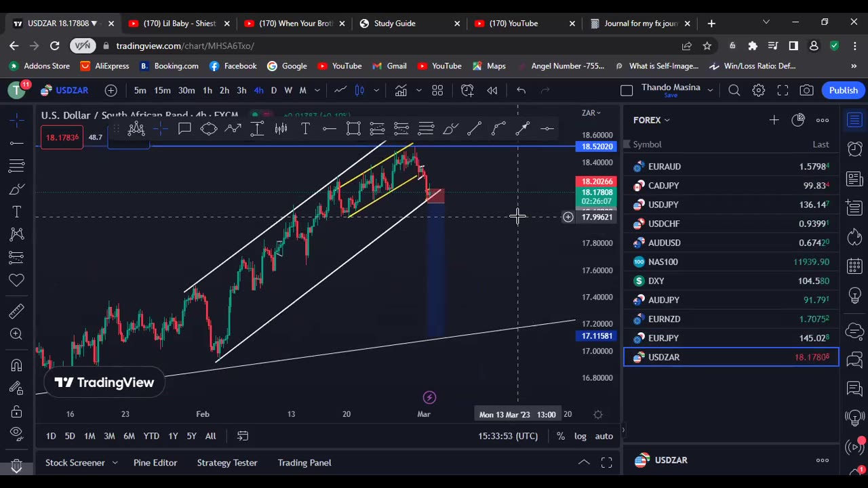Expand the indicators favorites dropdown arrow
The width and height of the screenshot is (868, 488).
coord(418,90)
